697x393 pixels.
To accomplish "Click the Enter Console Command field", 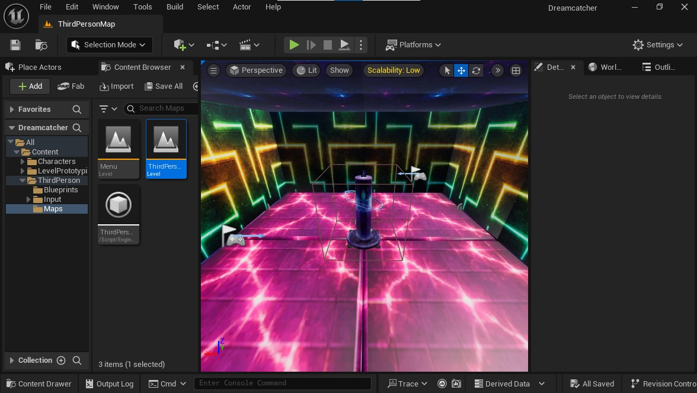I will (282, 384).
